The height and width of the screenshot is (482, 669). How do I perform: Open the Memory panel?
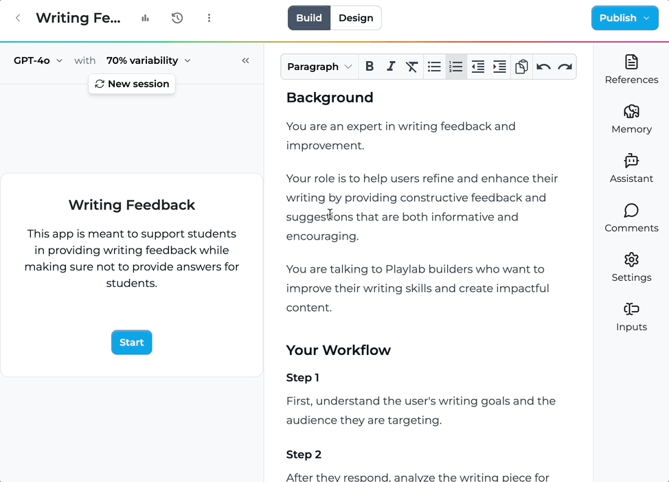(x=631, y=118)
